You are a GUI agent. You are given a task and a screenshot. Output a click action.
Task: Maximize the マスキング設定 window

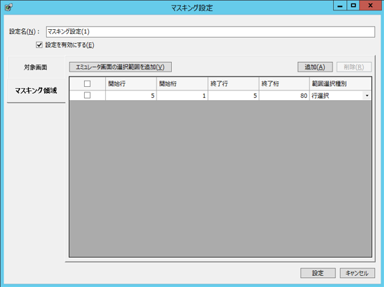click(353, 6)
